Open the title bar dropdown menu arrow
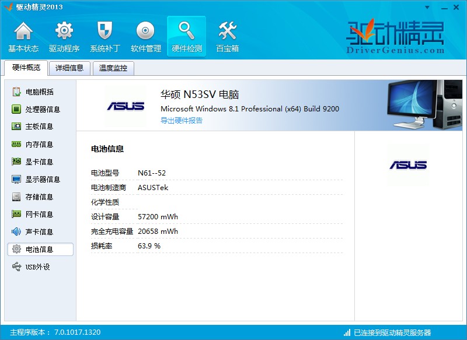This screenshot has width=467, height=340. (427, 8)
